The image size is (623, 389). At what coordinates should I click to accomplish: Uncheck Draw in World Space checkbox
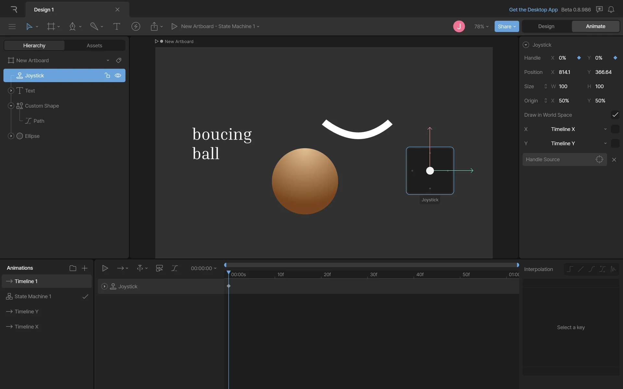pos(615,115)
